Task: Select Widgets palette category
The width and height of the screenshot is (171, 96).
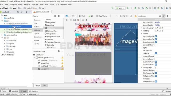Action: (37, 30)
